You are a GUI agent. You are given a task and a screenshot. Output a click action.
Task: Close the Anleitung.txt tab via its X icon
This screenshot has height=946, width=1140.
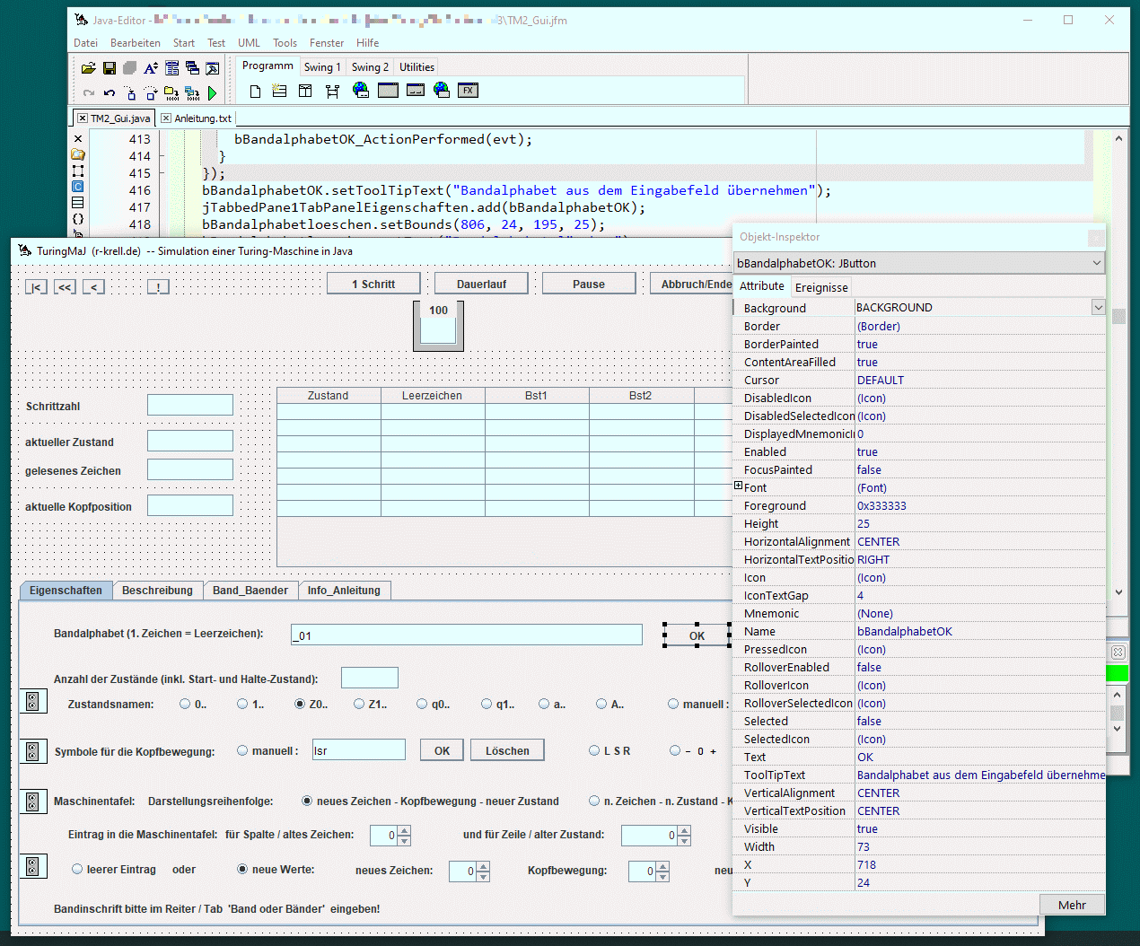(166, 118)
